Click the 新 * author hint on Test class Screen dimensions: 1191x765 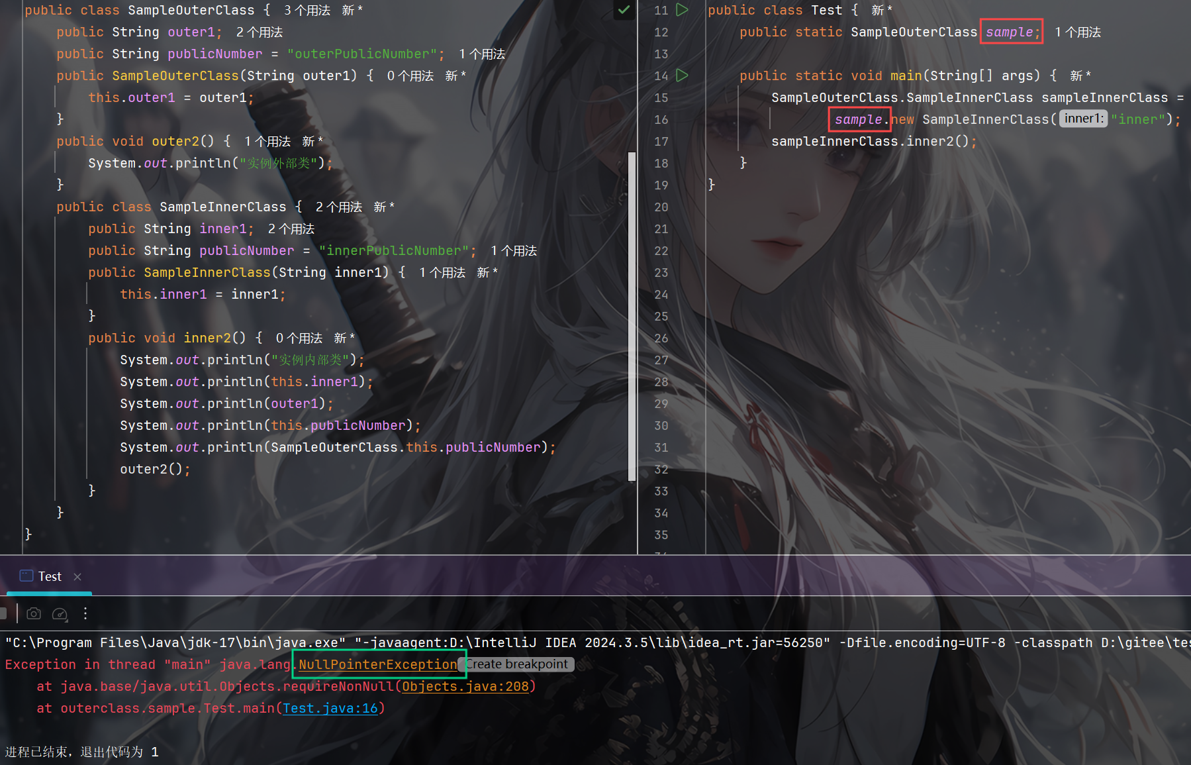[882, 11]
